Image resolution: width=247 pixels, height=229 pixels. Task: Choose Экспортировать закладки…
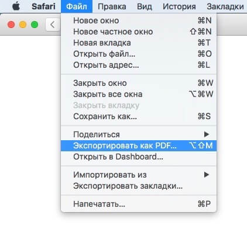(x=139, y=186)
